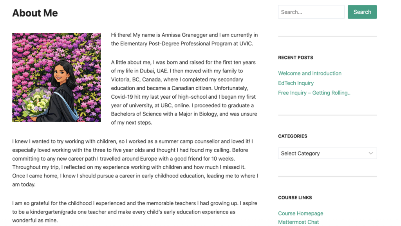This screenshot has width=401, height=226.
Task: Click the Recent Posts sidebar heading
Action: click(295, 58)
